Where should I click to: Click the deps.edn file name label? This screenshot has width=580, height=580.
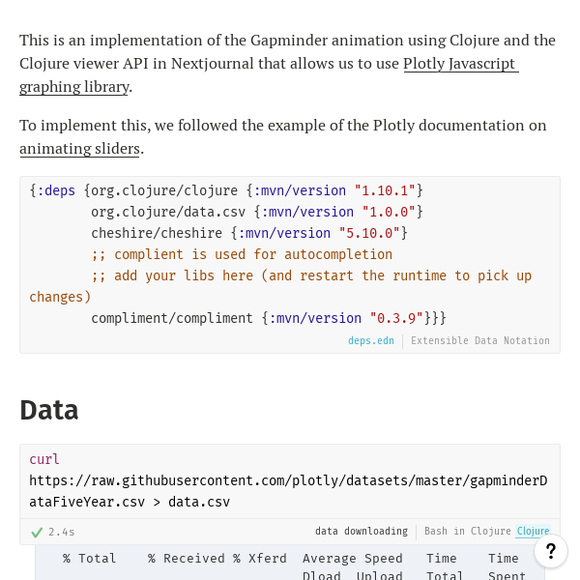(x=370, y=340)
